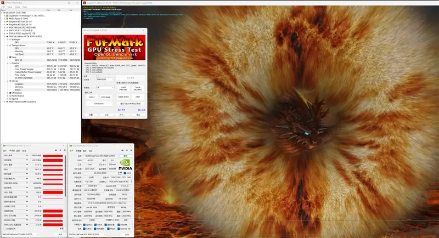Select 16-PIN 12VHPWR power row
Image resolution: width=439 pixels, height=238 pixels.
(47, 78)
